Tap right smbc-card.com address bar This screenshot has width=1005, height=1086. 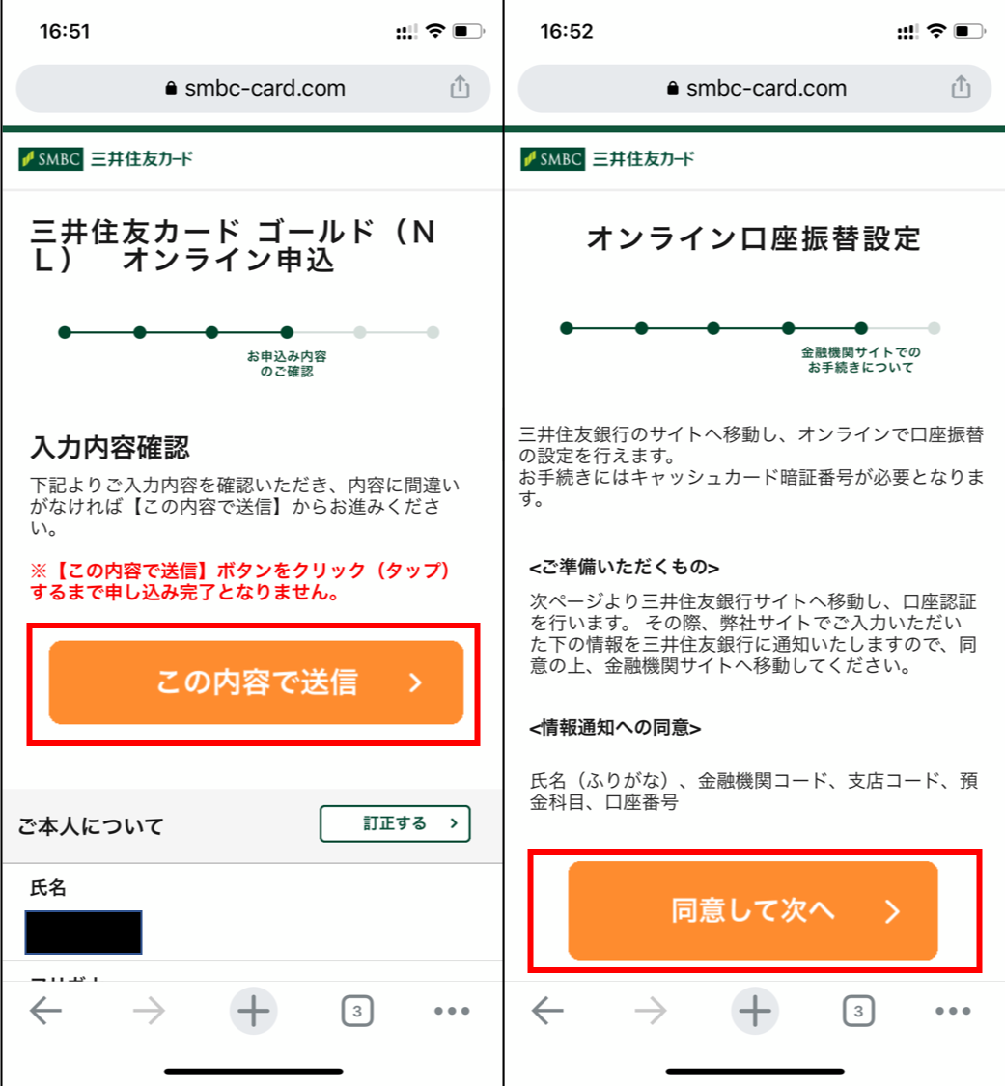(755, 88)
